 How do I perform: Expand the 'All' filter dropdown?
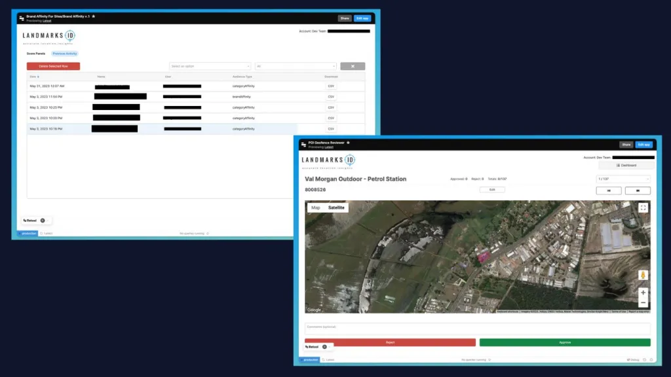click(296, 66)
